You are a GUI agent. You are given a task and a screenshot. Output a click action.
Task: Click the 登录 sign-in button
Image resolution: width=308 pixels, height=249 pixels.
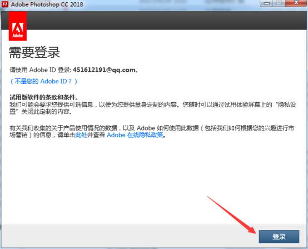pyautogui.click(x=279, y=236)
